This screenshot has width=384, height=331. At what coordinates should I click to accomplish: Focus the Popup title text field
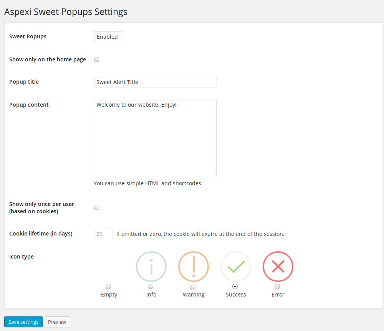155,82
